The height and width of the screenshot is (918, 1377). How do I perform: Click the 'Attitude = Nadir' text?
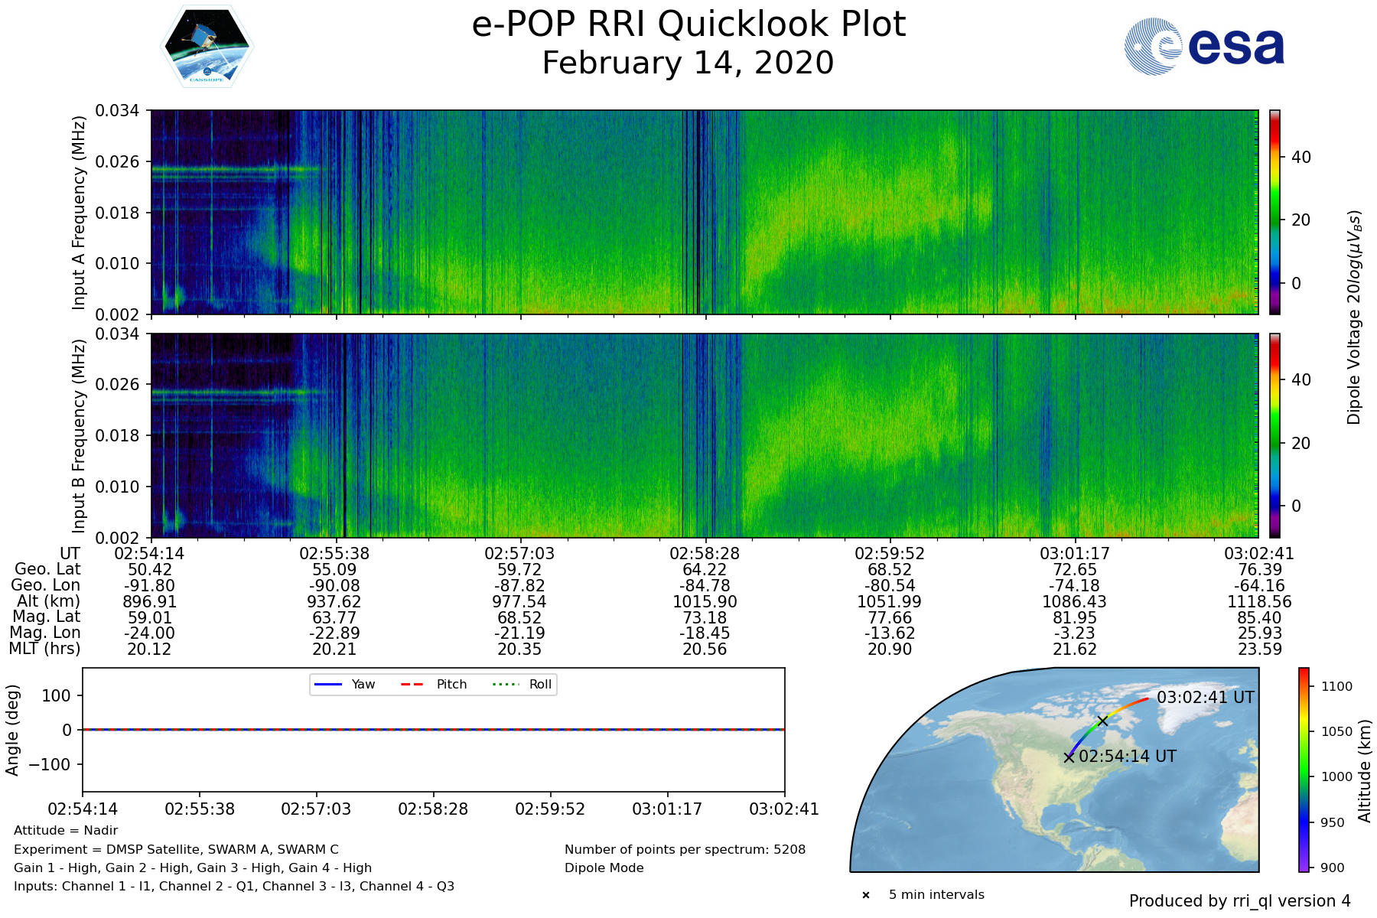pyautogui.click(x=66, y=831)
